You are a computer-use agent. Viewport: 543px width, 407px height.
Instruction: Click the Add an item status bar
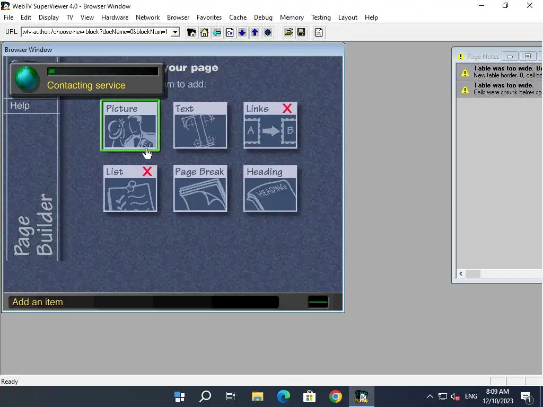coord(143,302)
